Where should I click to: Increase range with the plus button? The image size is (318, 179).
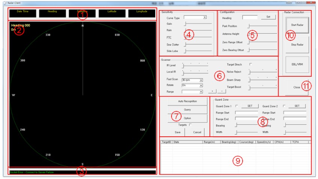(213, 91)
